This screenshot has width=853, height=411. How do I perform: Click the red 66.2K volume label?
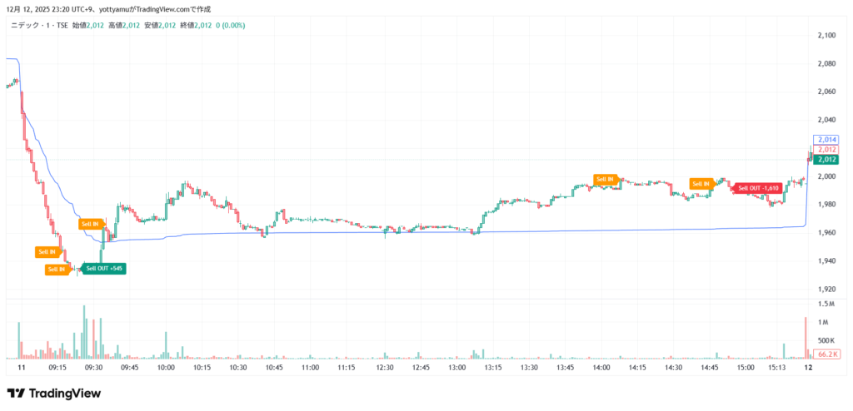[827, 354]
